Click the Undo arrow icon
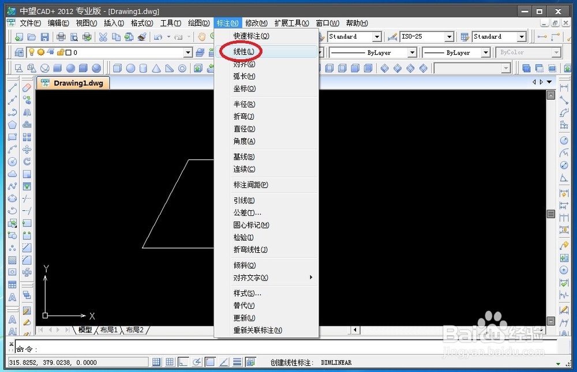The height and width of the screenshot is (372, 577). [158, 37]
